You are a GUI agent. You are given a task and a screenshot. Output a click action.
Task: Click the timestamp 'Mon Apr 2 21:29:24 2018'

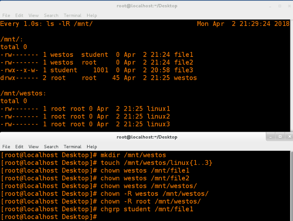[x=243, y=24]
